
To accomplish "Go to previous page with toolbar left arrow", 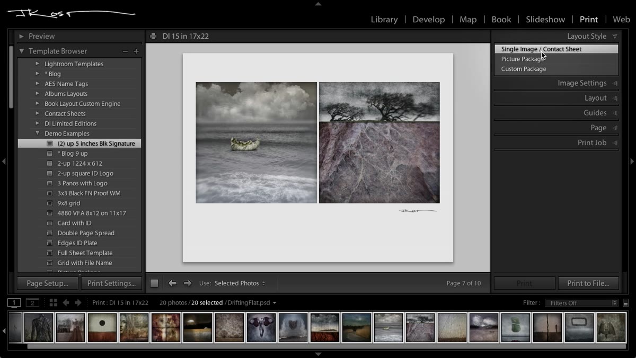I will 172,283.
